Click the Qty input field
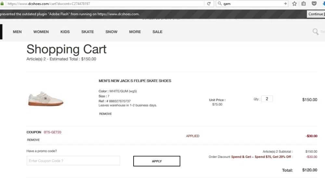The height and width of the screenshot is (179, 325). (267, 99)
